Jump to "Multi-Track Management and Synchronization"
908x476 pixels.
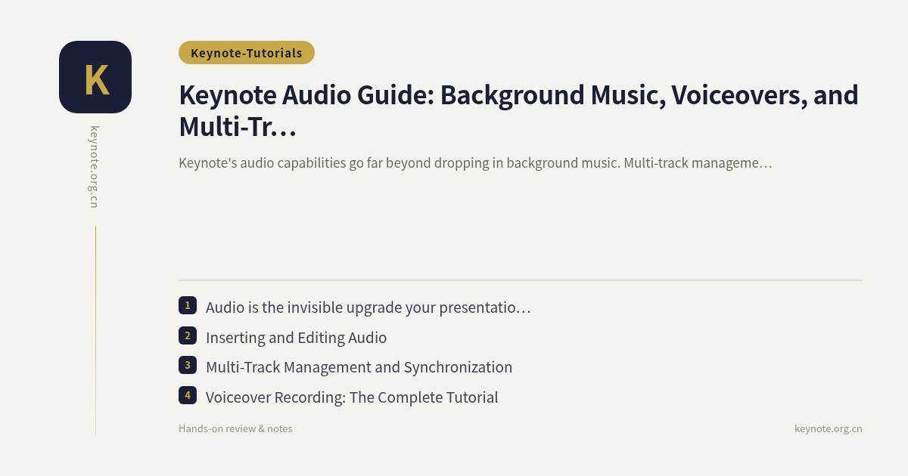[x=359, y=367]
